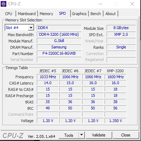Click the 1600 MHz frequency cell

(x=115, y=77)
